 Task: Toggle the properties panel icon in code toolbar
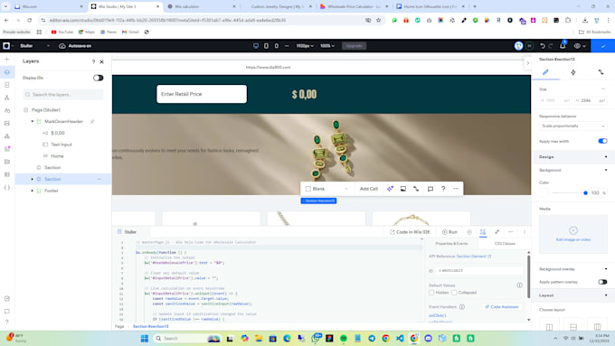483,232
